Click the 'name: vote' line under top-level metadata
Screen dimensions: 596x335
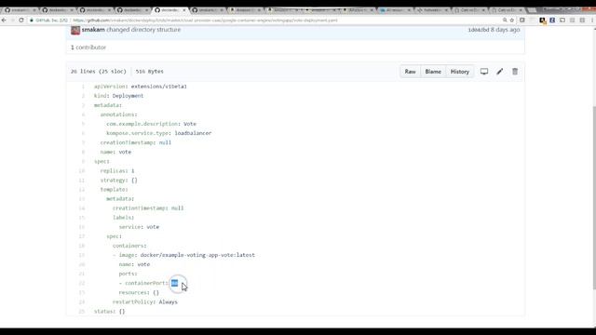pos(115,152)
